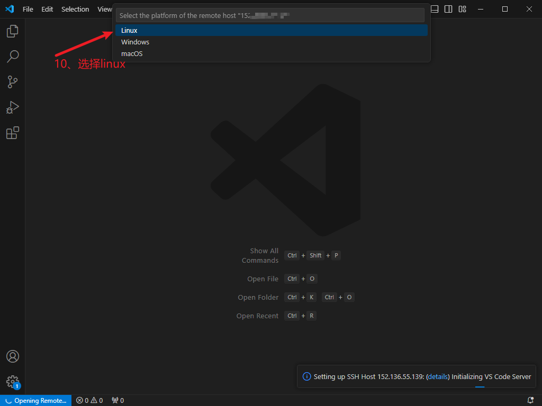Image resolution: width=542 pixels, height=406 pixels.
Task: Maximize the VS Code window
Action: click(505, 9)
